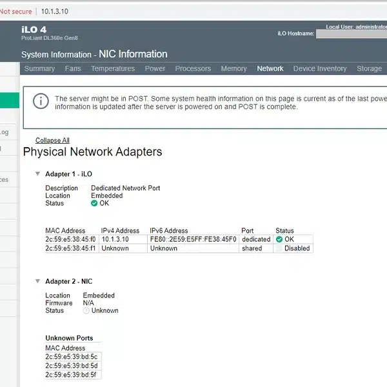Switch to the Storage tab
Screen dimensions: 387x387
pos(369,68)
